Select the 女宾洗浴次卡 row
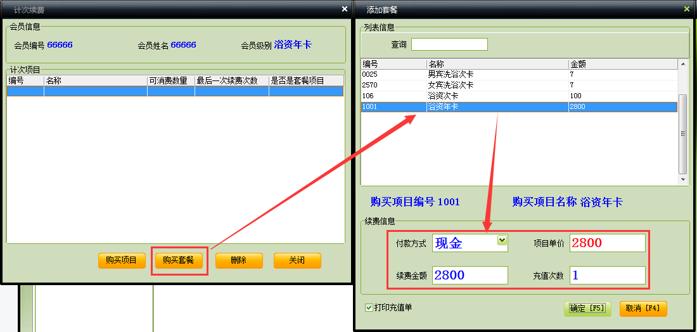This screenshot has height=332, width=697. point(519,85)
